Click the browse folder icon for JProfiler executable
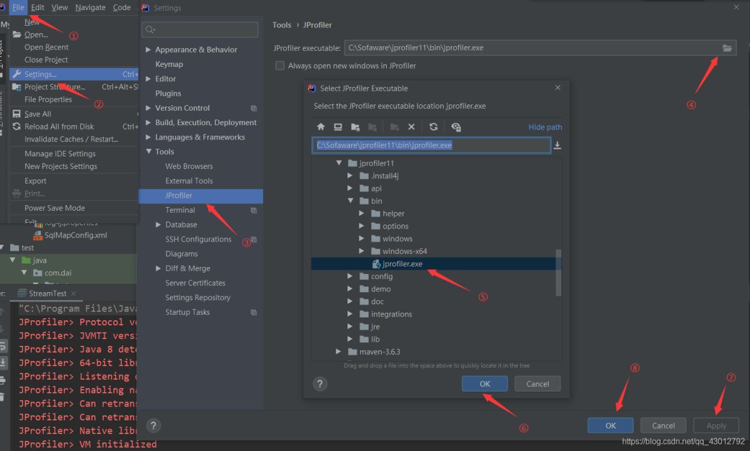 [x=727, y=48]
